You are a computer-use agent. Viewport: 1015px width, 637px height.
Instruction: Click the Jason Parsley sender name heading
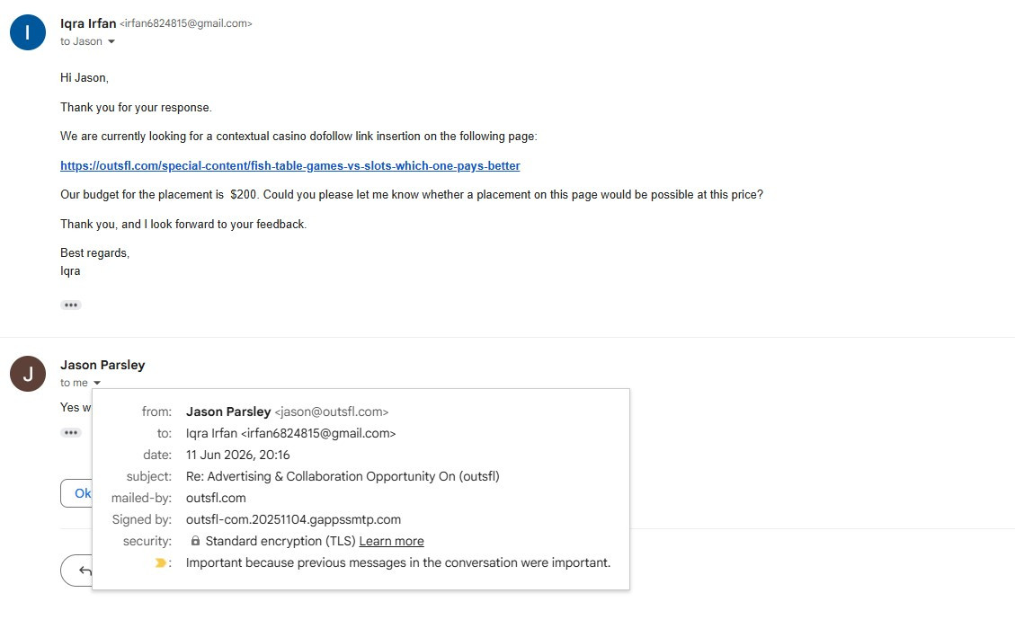tap(102, 365)
